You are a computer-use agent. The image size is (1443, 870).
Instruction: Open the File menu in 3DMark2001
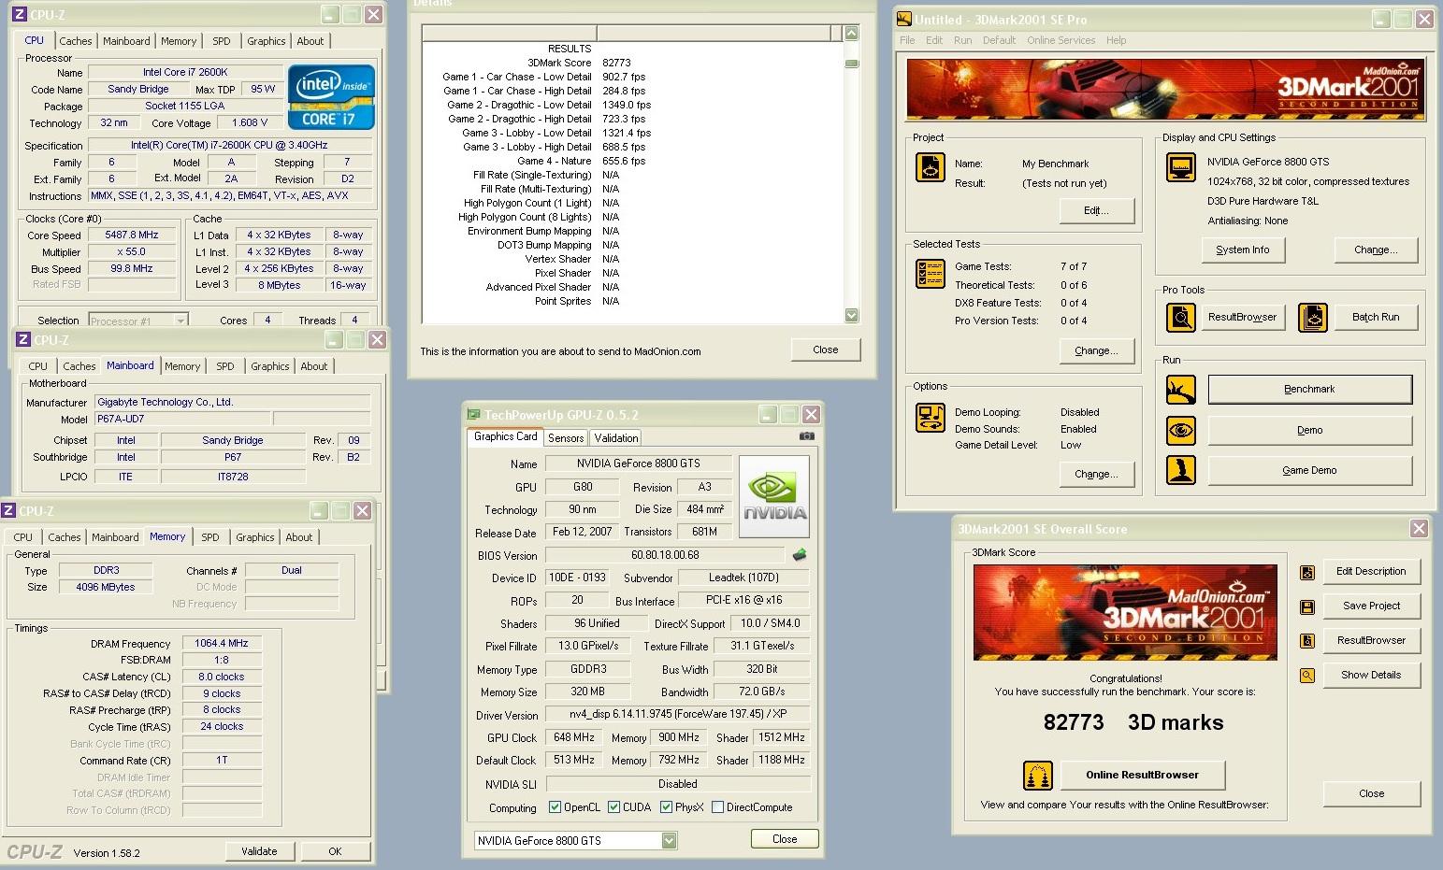[907, 40]
